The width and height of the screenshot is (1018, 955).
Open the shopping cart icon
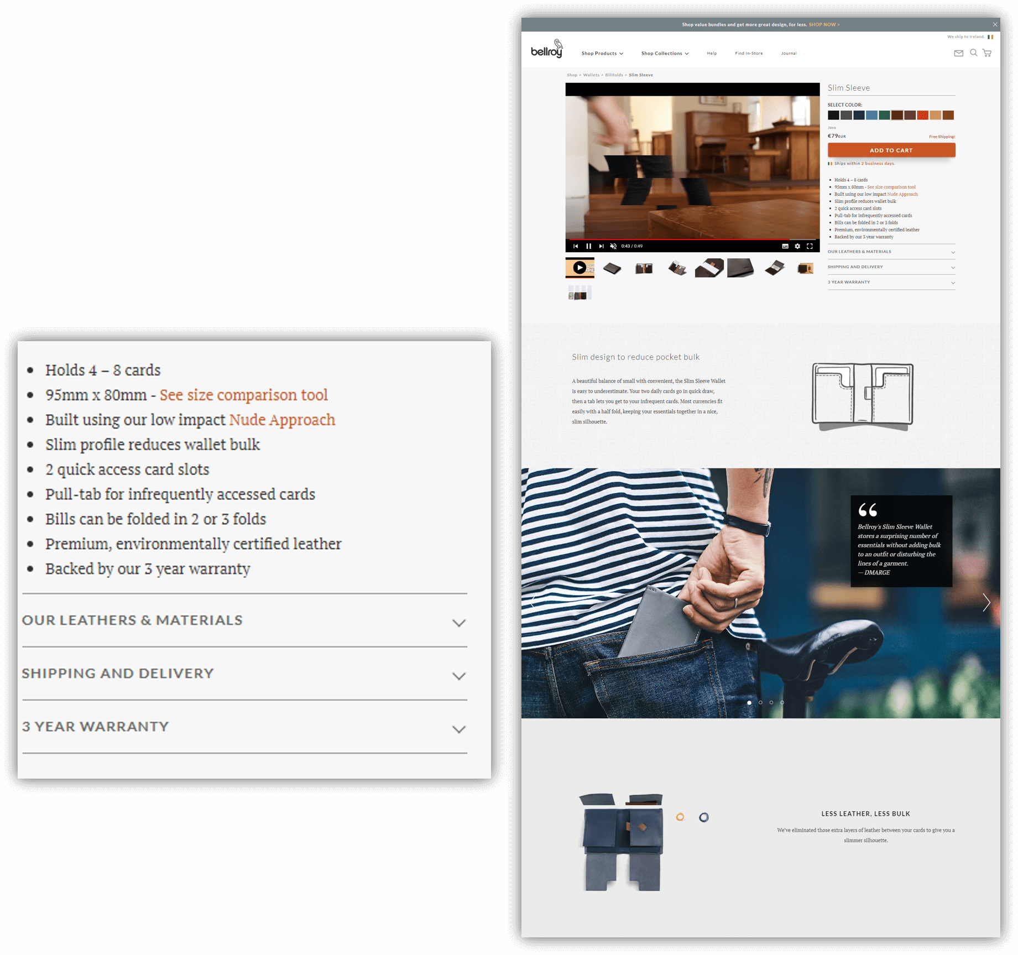point(987,53)
